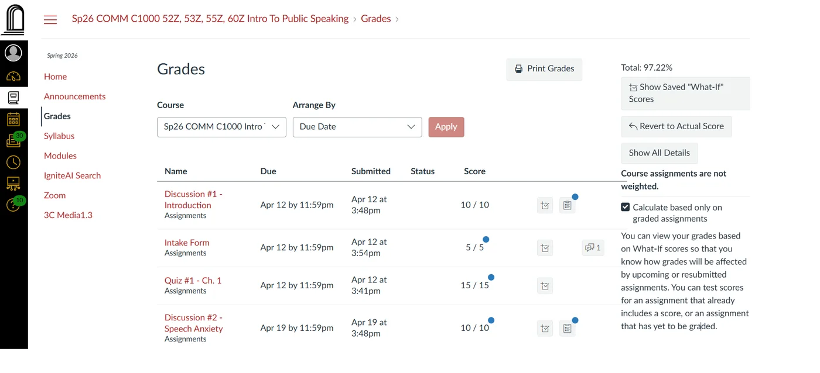The height and width of the screenshot is (373, 820).
Task: Click the course name breadcrumb link
Action: coord(210,19)
